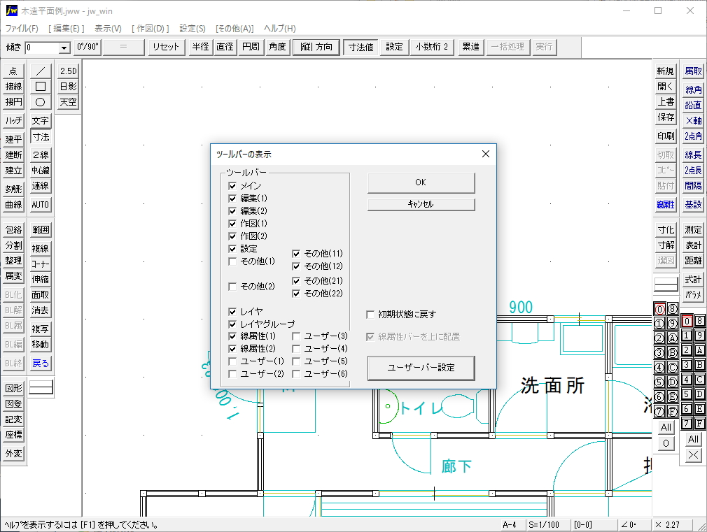Enable the その他(1) checkbox
707x532 pixels.
[x=232, y=261]
